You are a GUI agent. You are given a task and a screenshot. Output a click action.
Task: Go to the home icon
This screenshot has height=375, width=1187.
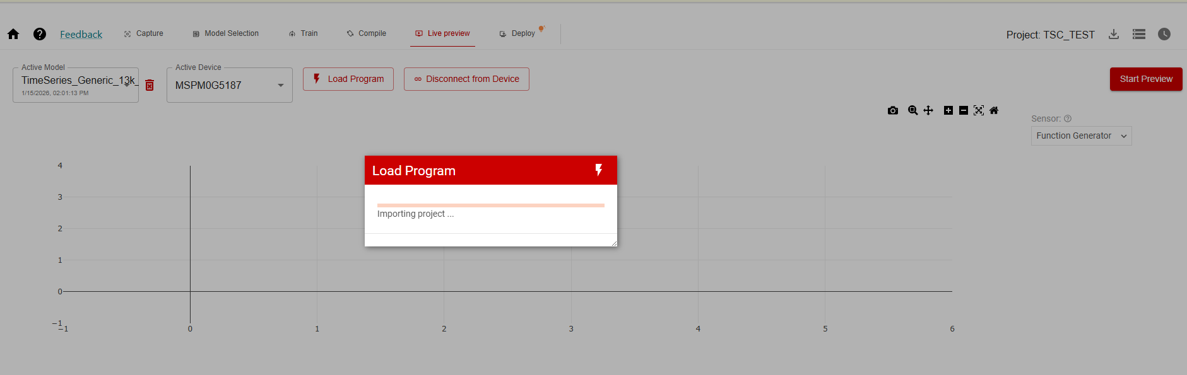[x=13, y=34]
